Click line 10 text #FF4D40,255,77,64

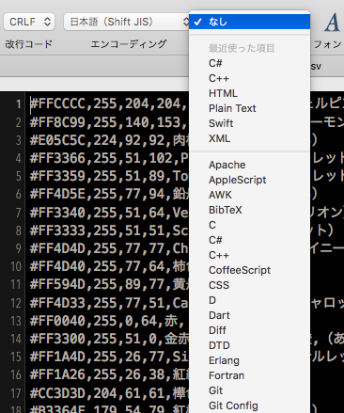tap(98, 266)
